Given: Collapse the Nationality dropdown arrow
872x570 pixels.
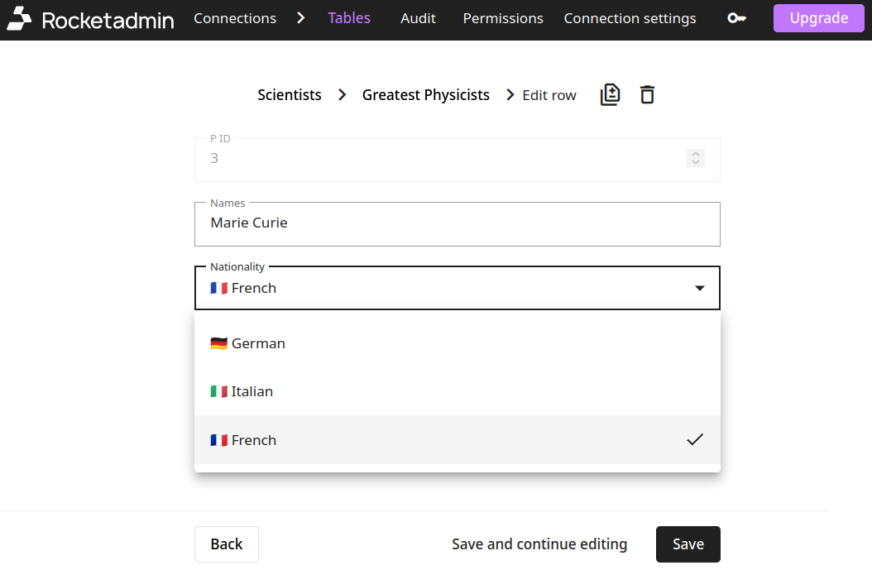Looking at the screenshot, I should pos(700,288).
